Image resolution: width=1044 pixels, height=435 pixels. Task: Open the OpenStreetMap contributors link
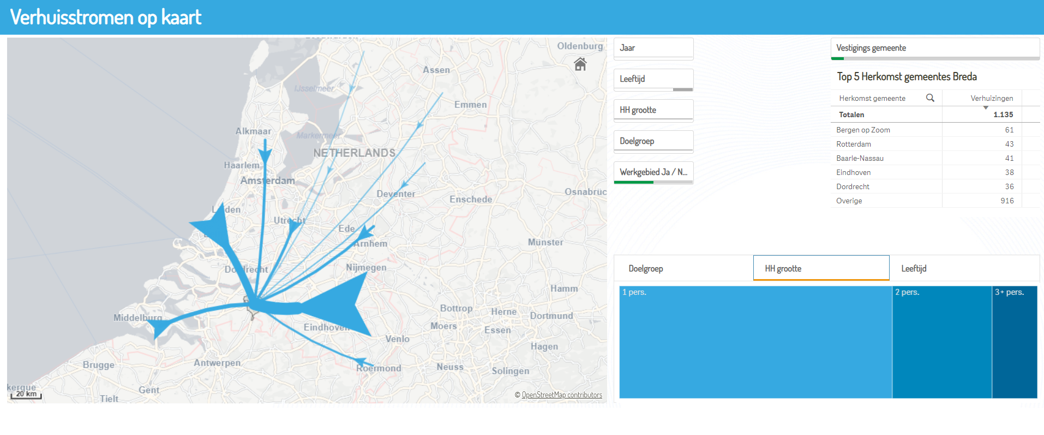(561, 395)
